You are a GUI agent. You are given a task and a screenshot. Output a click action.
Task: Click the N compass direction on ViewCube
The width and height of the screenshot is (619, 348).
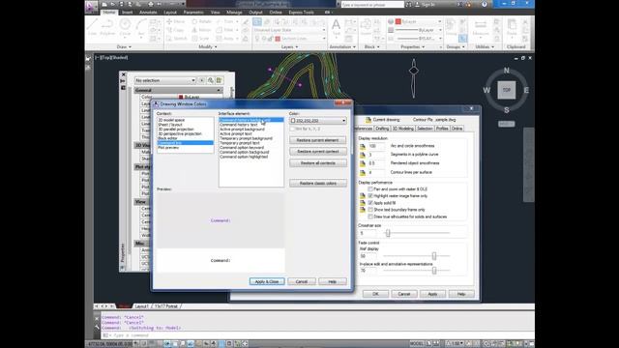coord(507,71)
